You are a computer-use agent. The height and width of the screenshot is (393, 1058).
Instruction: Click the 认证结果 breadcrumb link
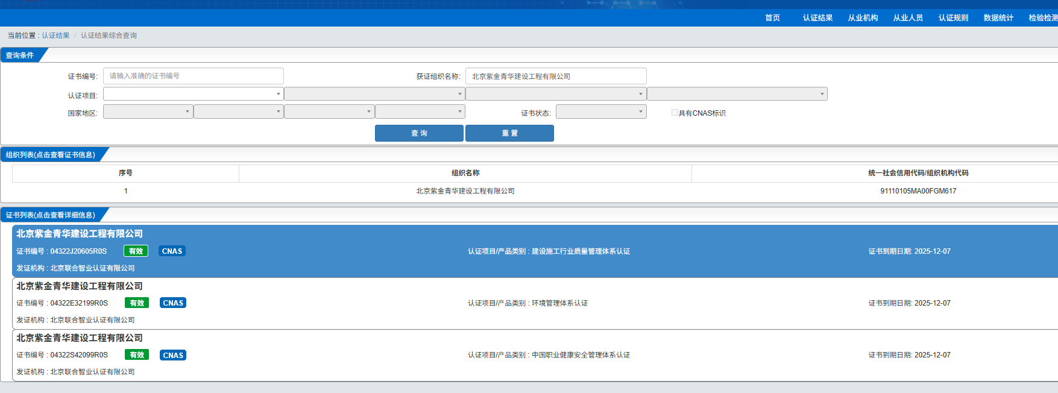click(x=55, y=36)
